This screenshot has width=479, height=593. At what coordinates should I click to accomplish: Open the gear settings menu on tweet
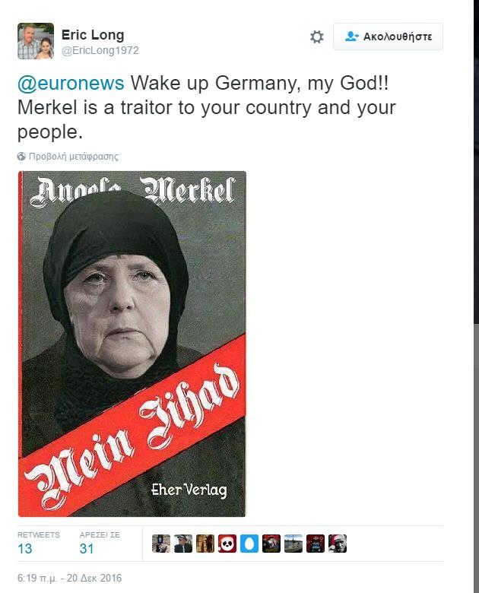pos(317,36)
